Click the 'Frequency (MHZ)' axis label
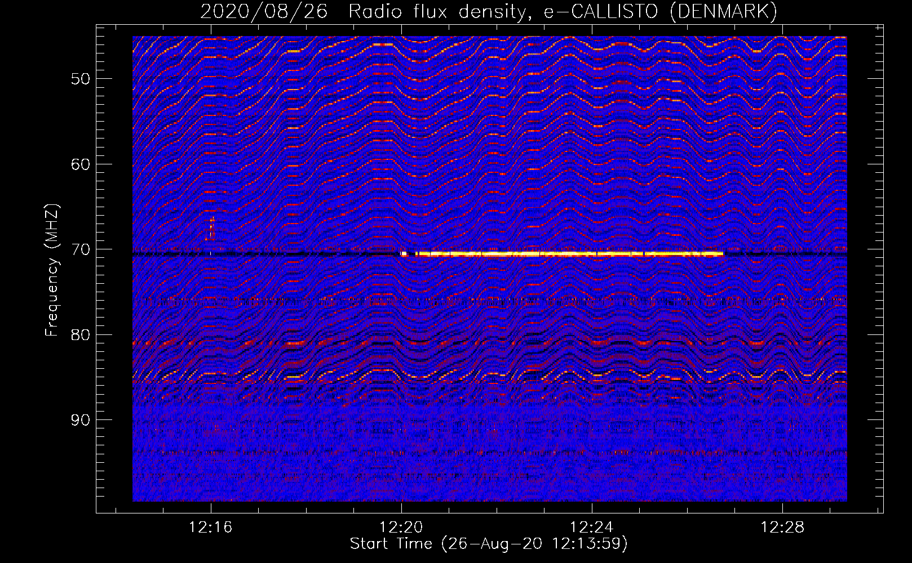 51,270
